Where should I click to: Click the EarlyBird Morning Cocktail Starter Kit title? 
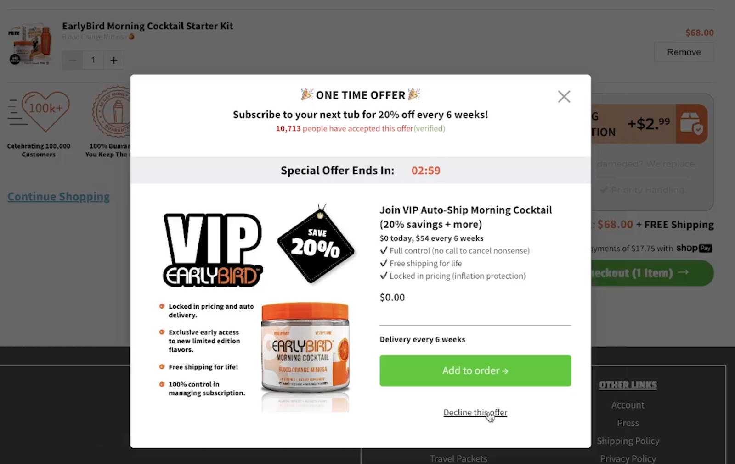click(147, 26)
